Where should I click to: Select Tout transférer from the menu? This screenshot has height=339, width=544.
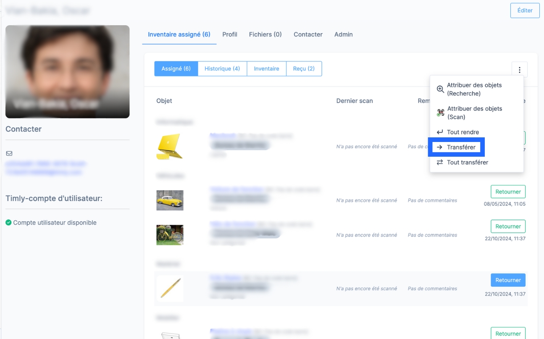(476, 162)
